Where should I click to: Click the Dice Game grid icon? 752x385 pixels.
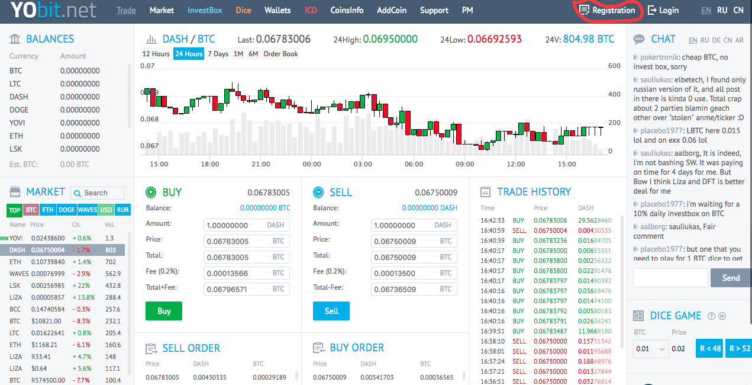(x=638, y=316)
